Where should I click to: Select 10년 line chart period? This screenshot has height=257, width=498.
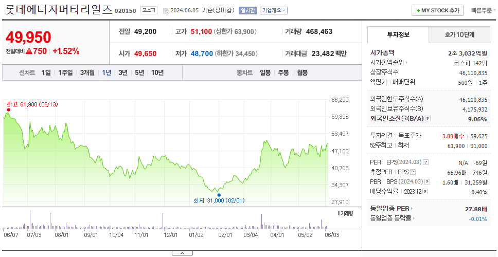tap(157, 72)
